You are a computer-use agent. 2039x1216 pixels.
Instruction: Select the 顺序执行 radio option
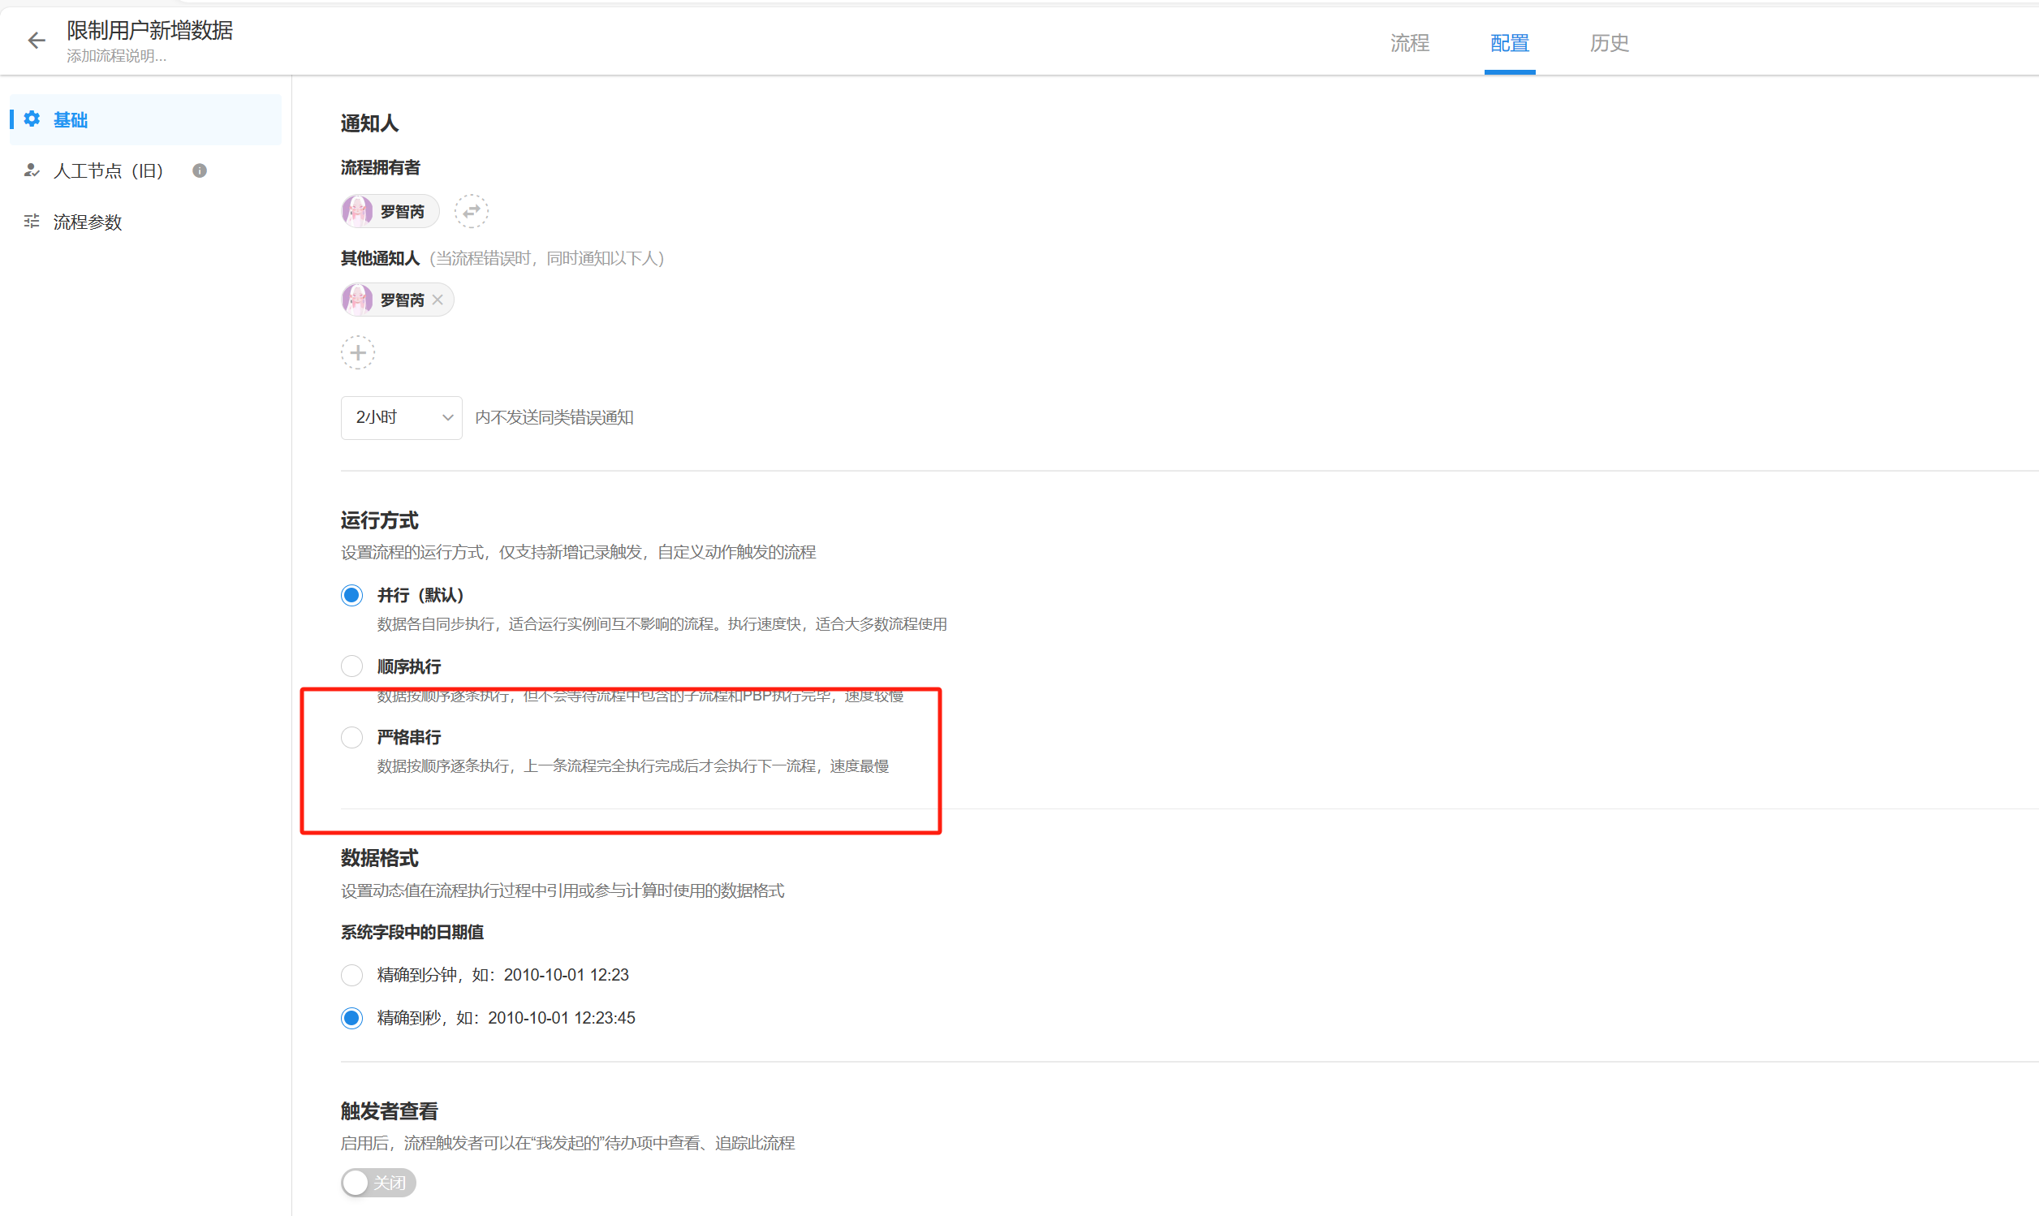(x=352, y=666)
